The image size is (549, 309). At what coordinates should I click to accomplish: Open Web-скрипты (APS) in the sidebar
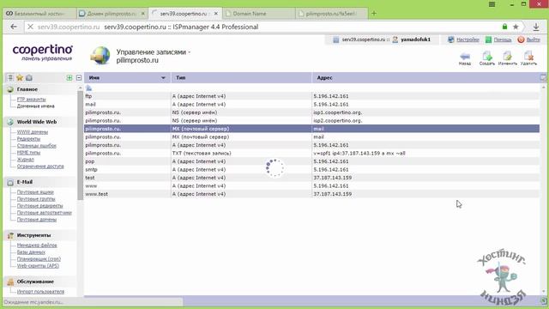click(x=38, y=266)
